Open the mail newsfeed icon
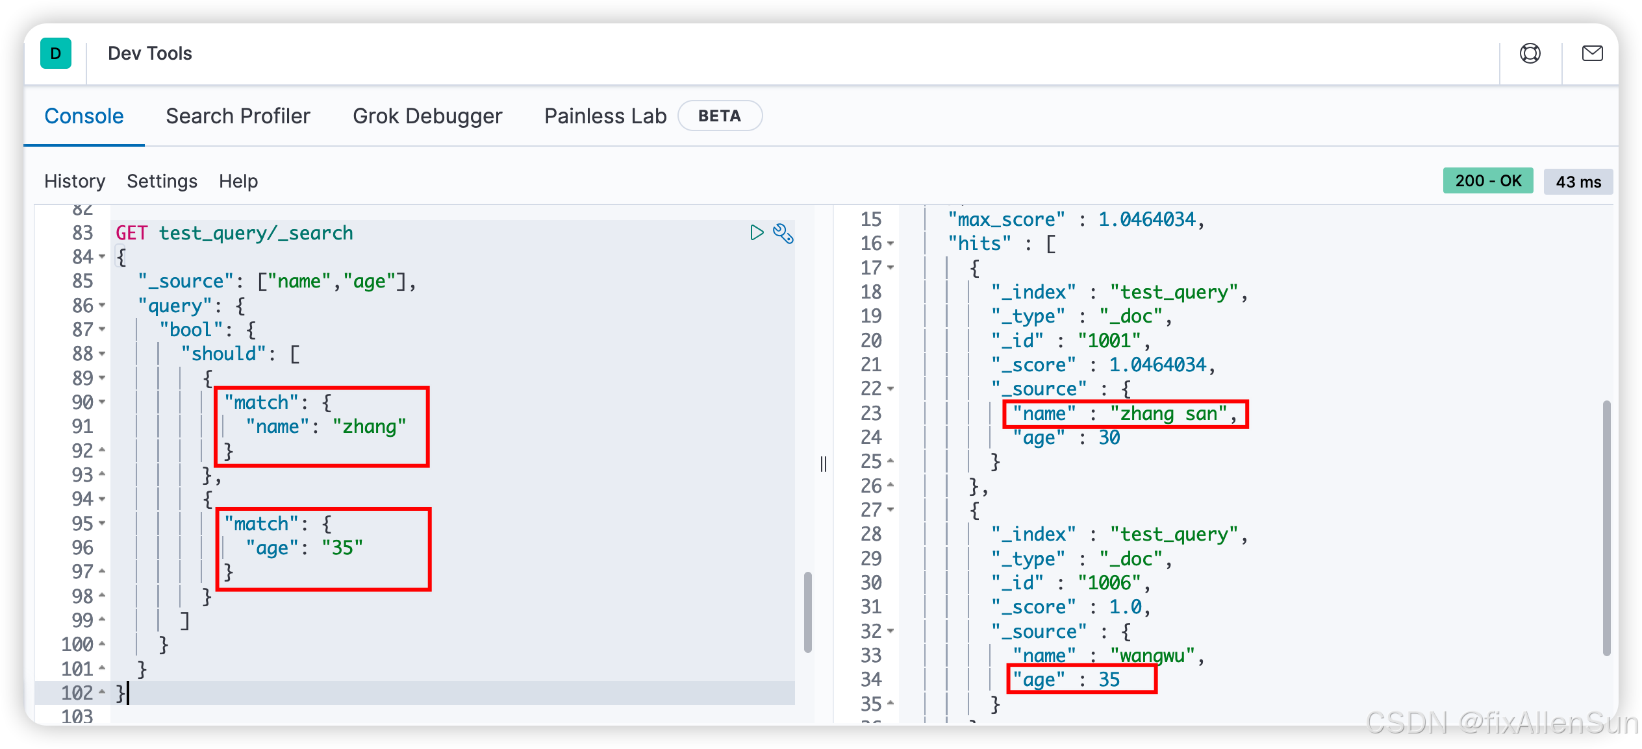 click(1592, 53)
